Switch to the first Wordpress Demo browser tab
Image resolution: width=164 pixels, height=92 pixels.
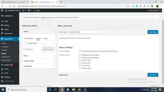point(15,2)
